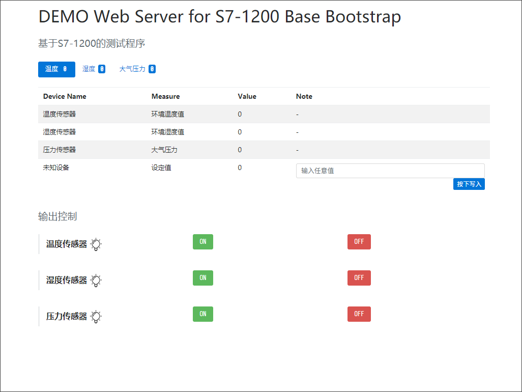Click the 0 badge on the 湿度 tab
This screenshot has width=522, height=392.
(x=102, y=69)
